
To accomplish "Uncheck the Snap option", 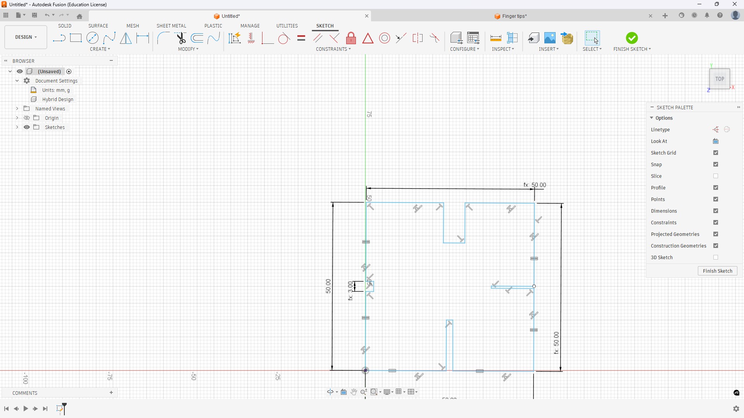I will [x=716, y=165].
